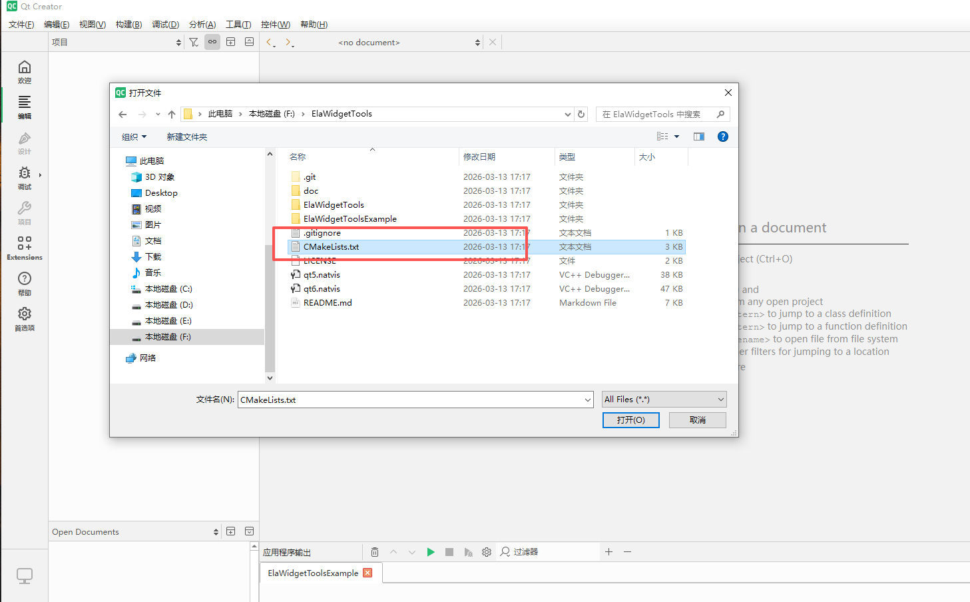The width and height of the screenshot is (970, 602).
Task: Open the Projects view selector dropdown
Action: (x=116, y=42)
